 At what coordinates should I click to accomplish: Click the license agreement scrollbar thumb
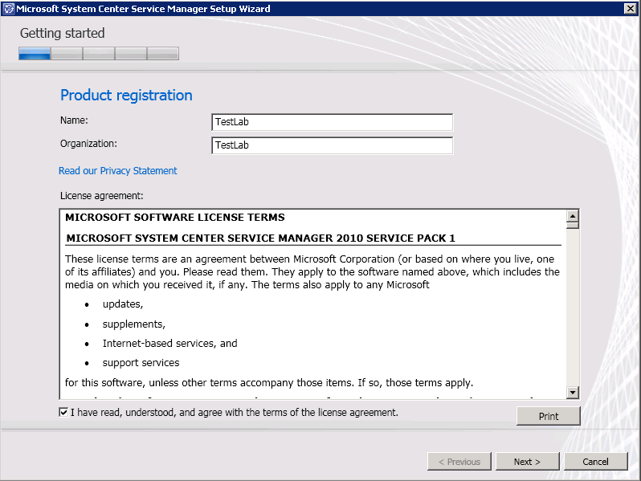572,225
